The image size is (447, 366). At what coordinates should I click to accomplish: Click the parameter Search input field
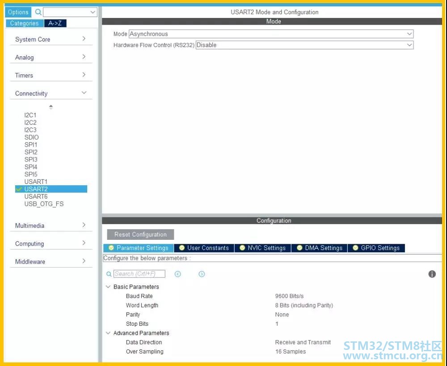tap(139, 274)
